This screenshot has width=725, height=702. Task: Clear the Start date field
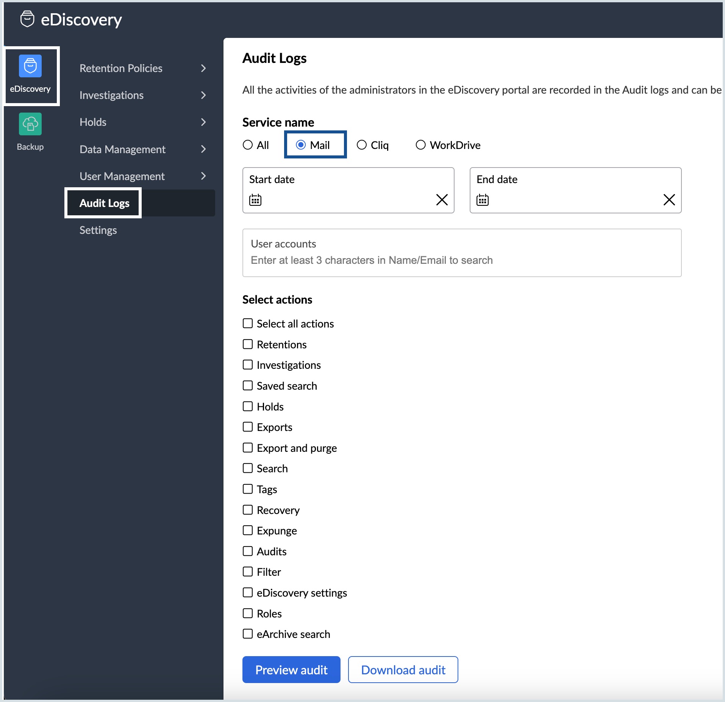coord(442,200)
